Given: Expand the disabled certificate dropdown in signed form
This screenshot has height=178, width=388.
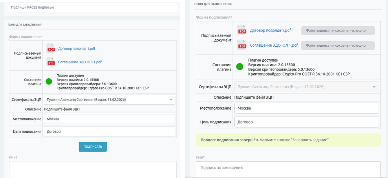Looking at the screenshot, I should 307,87.
